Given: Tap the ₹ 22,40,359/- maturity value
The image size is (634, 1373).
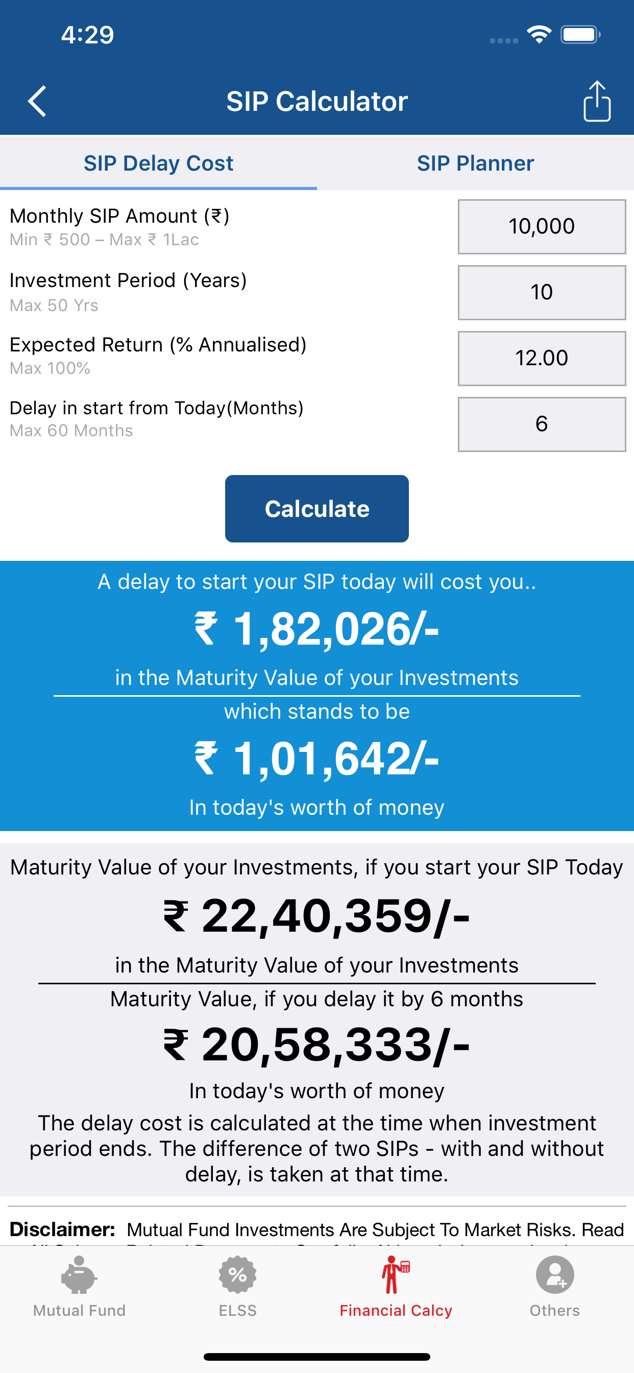Looking at the screenshot, I should click(x=317, y=916).
